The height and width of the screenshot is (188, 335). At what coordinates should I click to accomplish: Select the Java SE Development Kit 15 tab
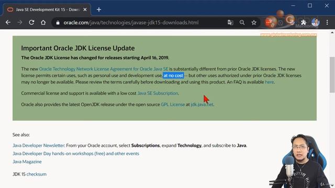tap(47, 9)
